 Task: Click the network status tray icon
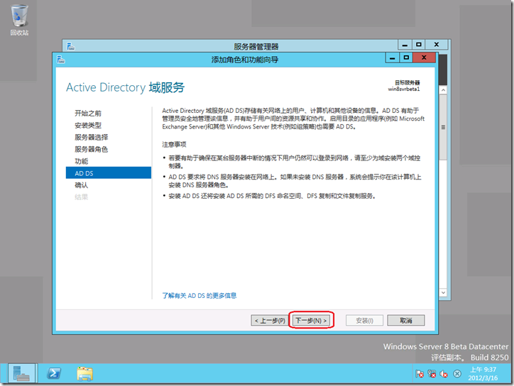point(432,374)
